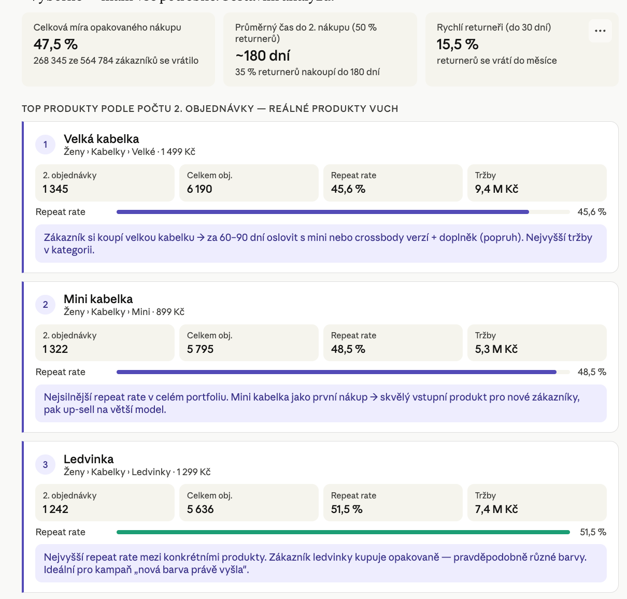Screen dimensions: 627x599
Task: Click breadcrumb Ženy › Kabelky › Velké · 1 499 Kč
Action: [x=130, y=152]
